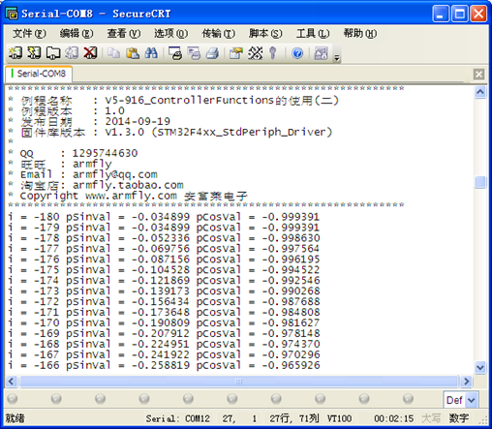Viewport: 492px width, 429px height.
Task: Expand the toolbar options arrow
Action: click(x=337, y=57)
